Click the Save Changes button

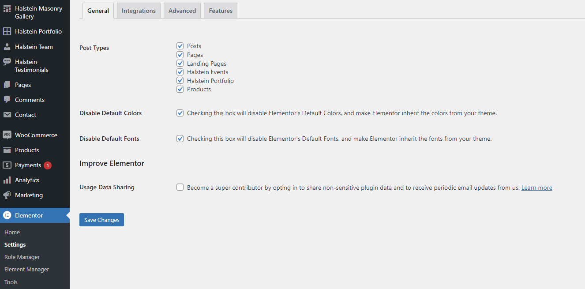tap(101, 220)
